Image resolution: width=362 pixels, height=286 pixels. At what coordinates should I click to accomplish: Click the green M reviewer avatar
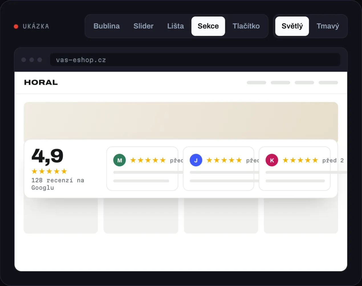point(119,160)
